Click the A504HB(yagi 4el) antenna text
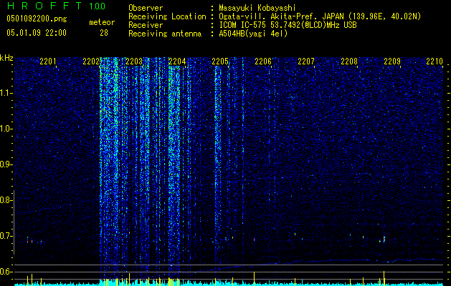Viewport: 451px width, 286px height. point(253,34)
